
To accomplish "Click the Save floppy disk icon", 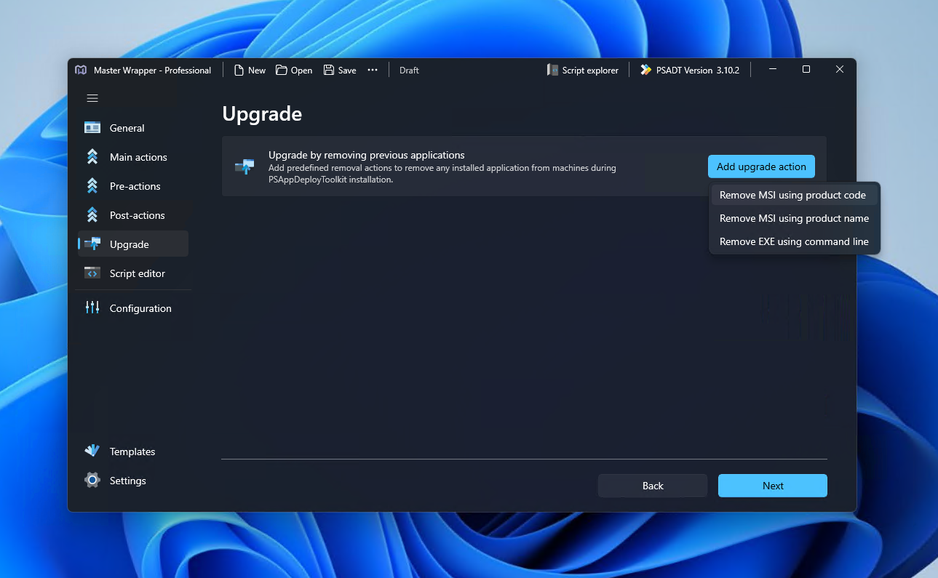I will click(x=329, y=70).
